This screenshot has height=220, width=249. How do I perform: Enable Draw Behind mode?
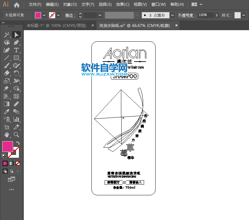click(12, 171)
